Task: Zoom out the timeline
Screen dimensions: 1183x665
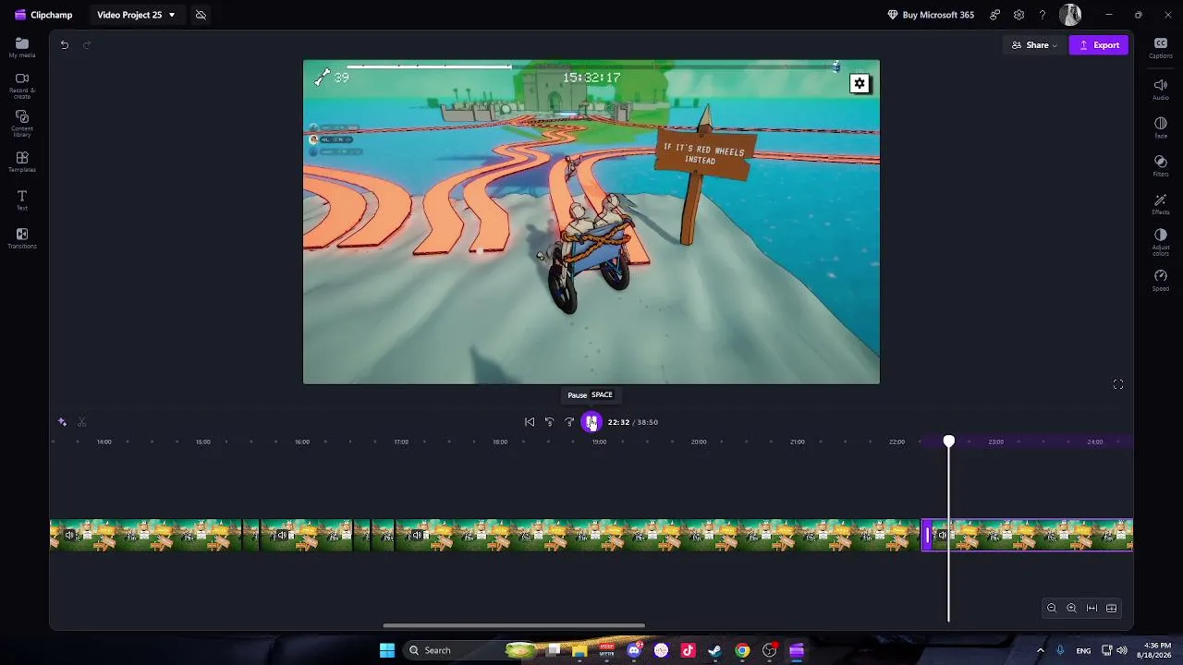Action: [x=1052, y=608]
